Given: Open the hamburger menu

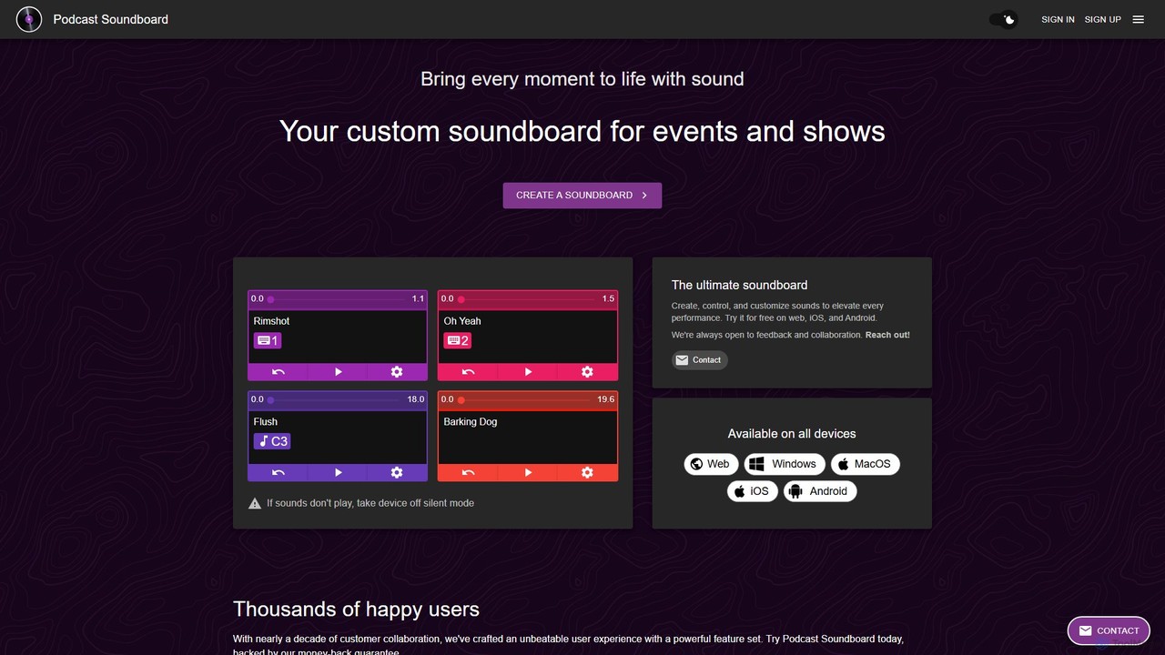Looking at the screenshot, I should pyautogui.click(x=1138, y=19).
